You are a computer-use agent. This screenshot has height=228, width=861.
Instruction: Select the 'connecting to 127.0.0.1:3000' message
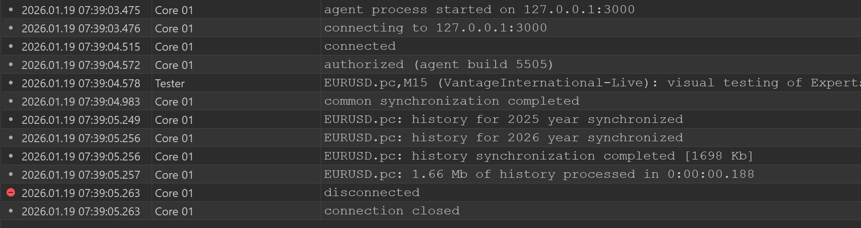tap(435, 28)
